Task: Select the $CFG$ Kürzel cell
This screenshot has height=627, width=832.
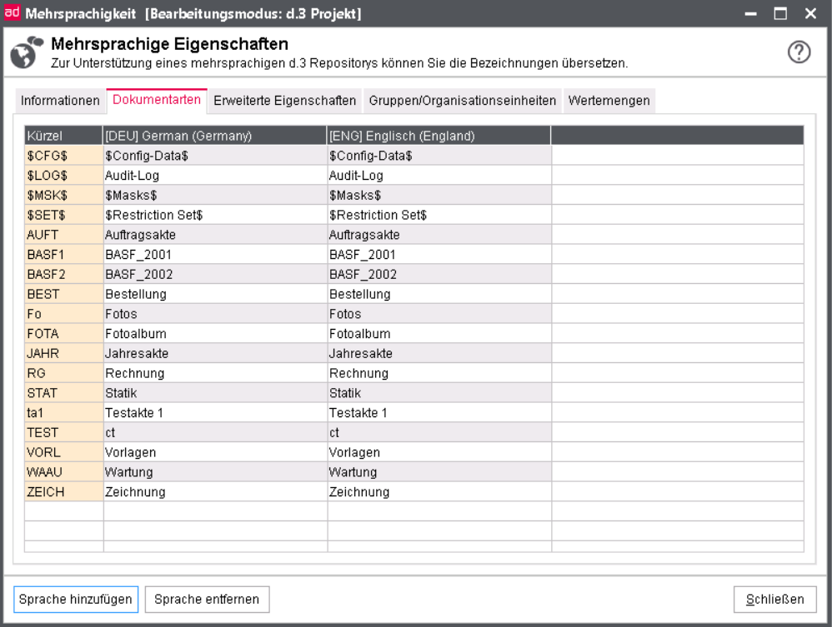Action: coord(63,156)
